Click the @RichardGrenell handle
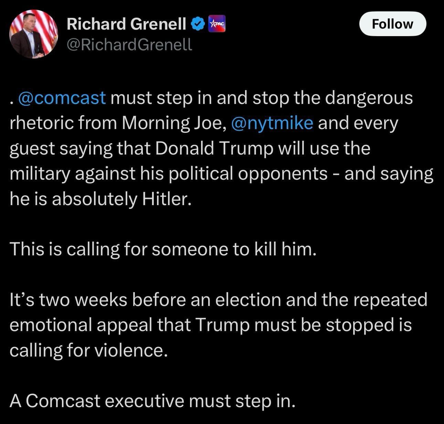 click(129, 44)
